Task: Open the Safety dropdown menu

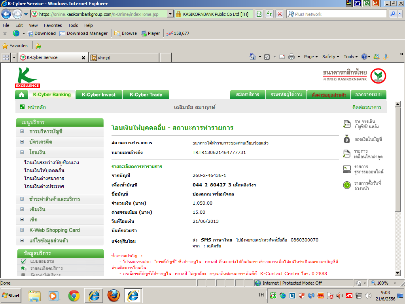Action: pyautogui.click(x=330, y=57)
